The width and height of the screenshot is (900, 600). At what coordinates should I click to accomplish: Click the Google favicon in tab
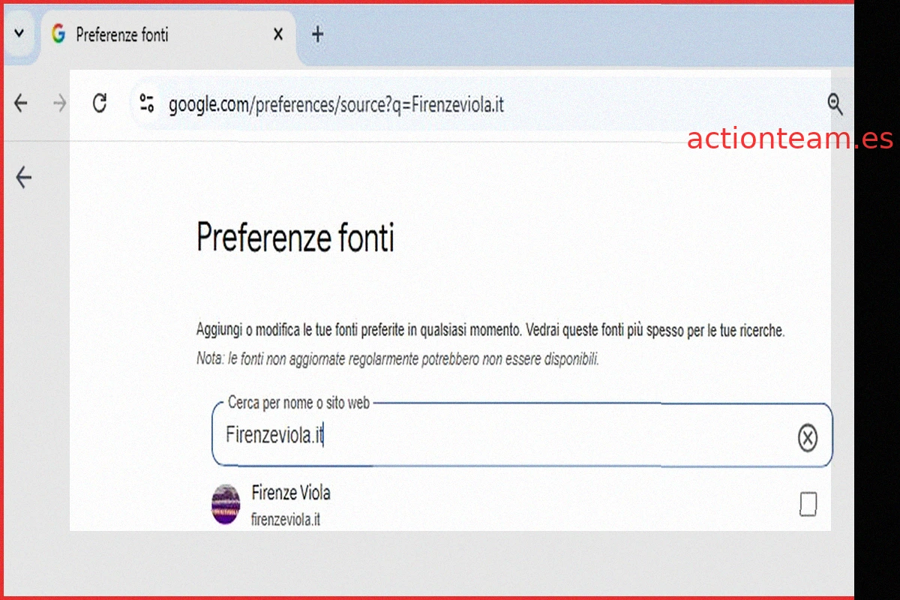tap(58, 34)
